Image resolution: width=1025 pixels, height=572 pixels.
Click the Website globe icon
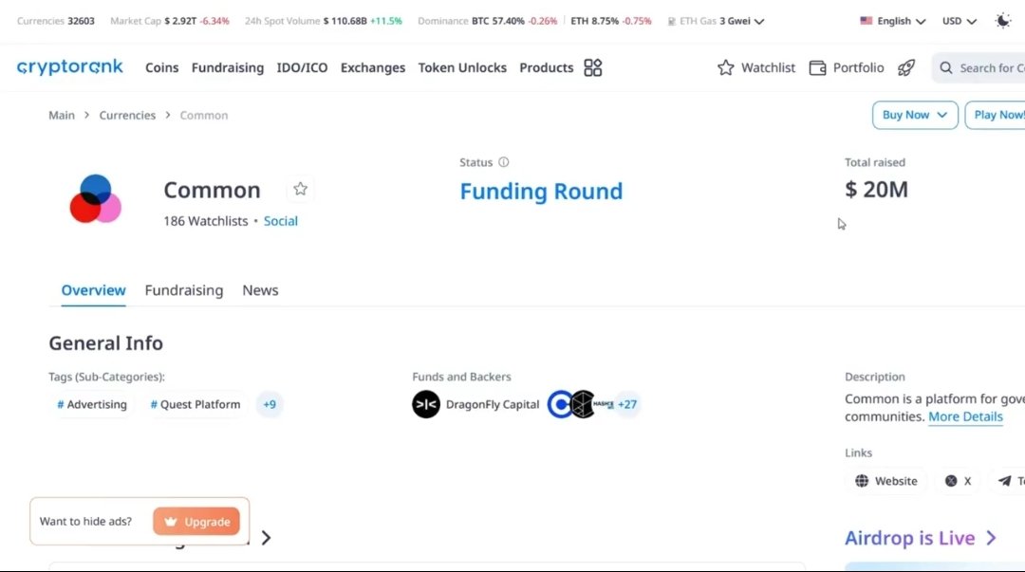coord(862,481)
